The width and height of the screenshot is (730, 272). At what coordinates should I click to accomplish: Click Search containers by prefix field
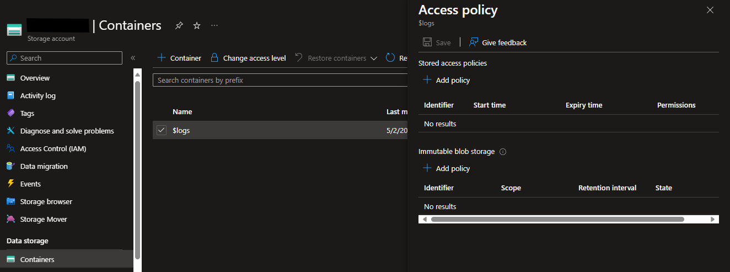tap(280, 80)
